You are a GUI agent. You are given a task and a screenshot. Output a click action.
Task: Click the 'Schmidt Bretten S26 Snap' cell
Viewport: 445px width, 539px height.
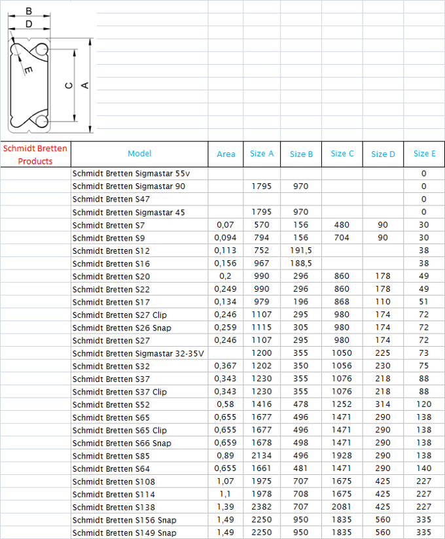click(139, 327)
